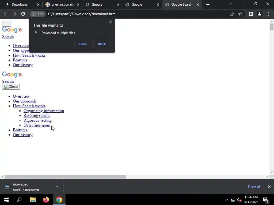Screen dimensions: 274x205
Task: Bookmark this page with the star
Action: 240,14
